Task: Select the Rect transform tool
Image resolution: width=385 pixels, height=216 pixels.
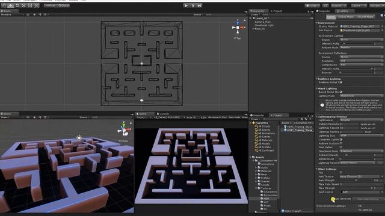Action: (x=30, y=5)
